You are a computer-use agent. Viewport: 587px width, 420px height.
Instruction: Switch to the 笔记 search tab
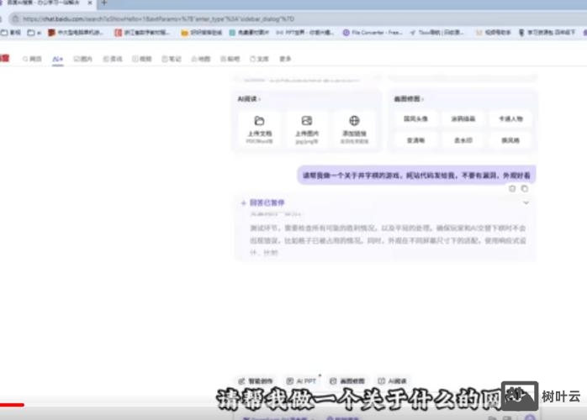(x=172, y=59)
